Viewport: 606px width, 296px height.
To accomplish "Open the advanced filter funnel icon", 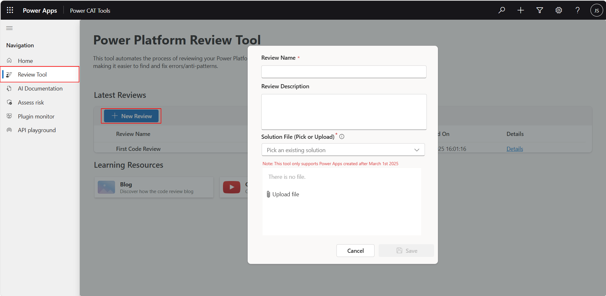I will tap(540, 10).
